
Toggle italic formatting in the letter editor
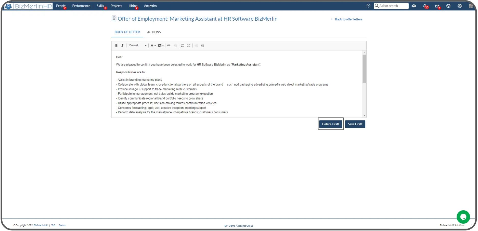(x=122, y=46)
